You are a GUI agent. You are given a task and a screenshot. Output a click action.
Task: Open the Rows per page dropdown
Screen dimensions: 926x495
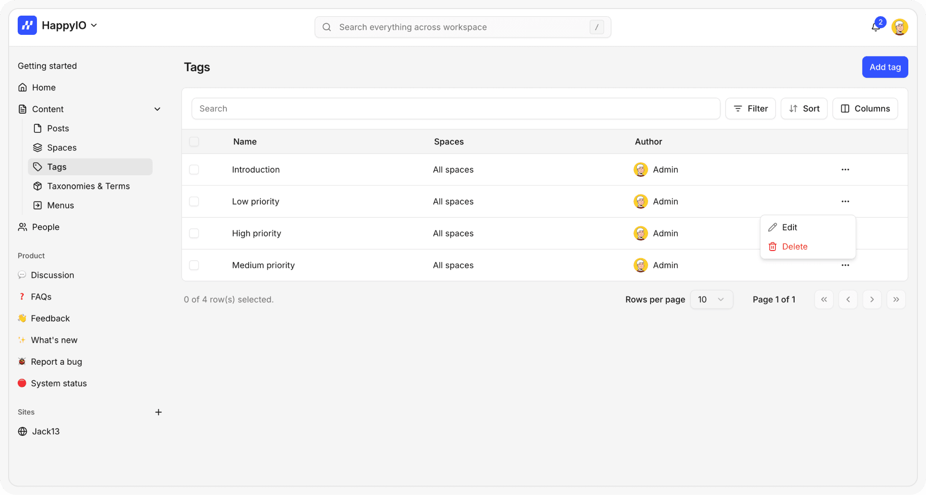click(711, 300)
